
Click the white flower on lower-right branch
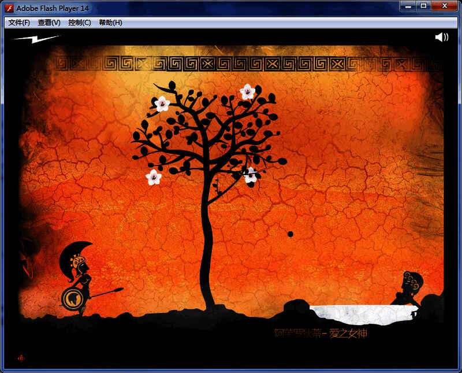250,176
